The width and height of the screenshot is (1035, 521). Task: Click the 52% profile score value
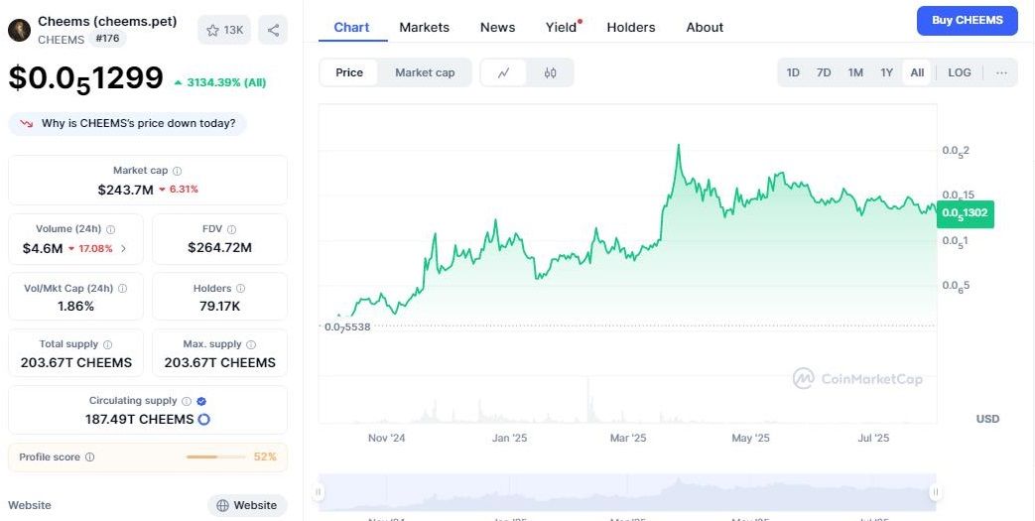265,456
